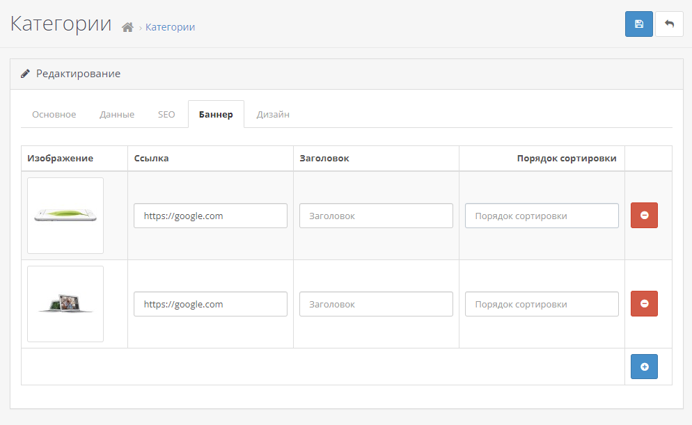Click the Редактирование panel heading

click(x=78, y=74)
